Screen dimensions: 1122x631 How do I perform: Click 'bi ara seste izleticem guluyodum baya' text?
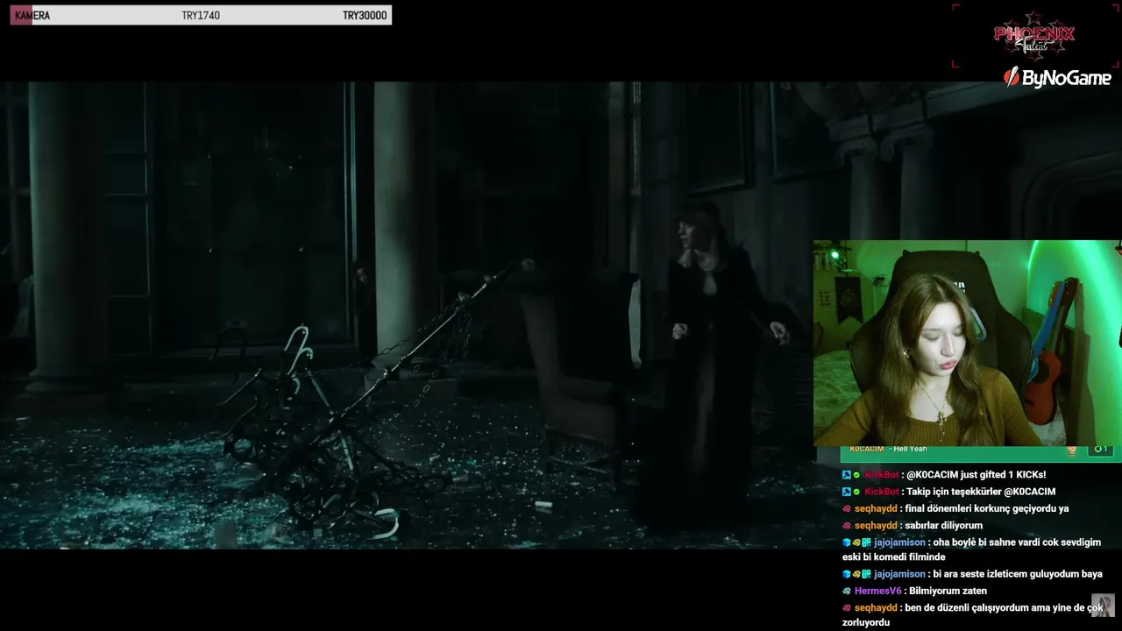coord(1018,574)
